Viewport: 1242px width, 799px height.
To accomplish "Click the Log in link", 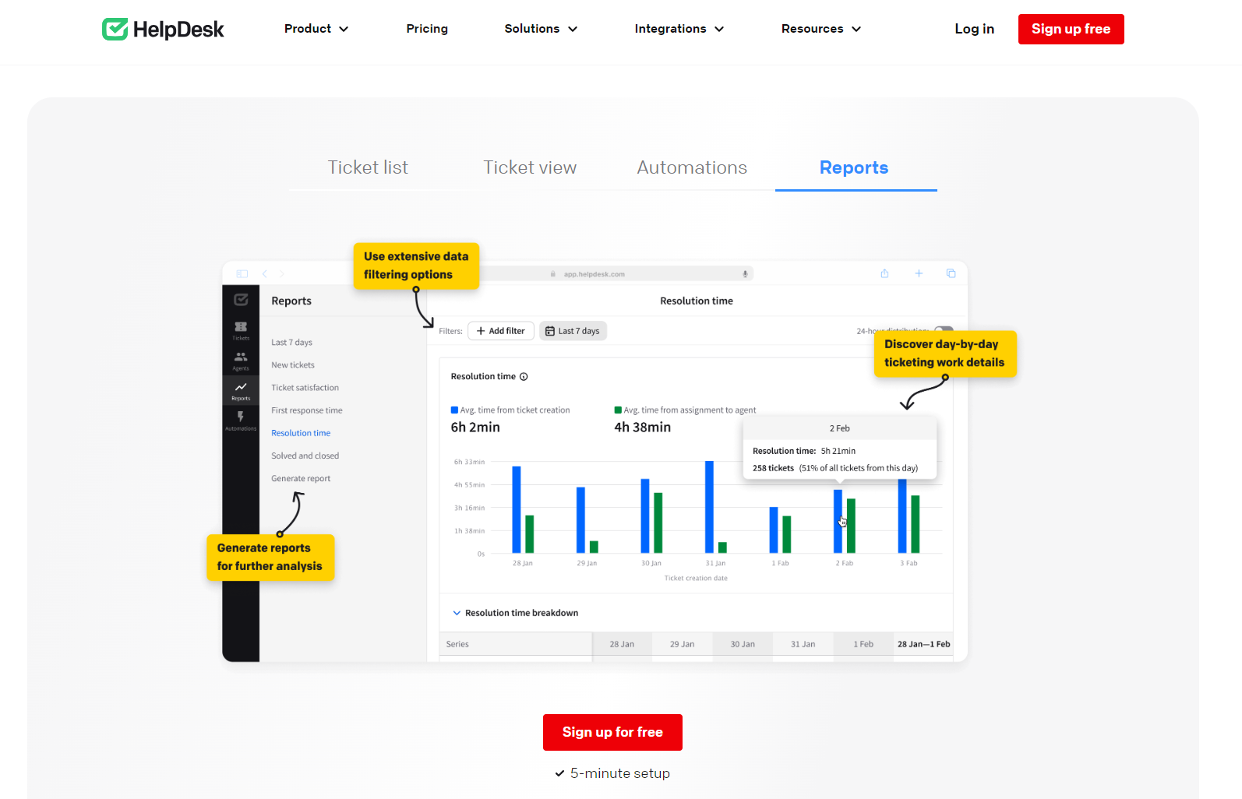I will click(x=975, y=29).
